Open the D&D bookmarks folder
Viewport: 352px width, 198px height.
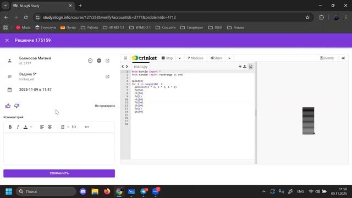(x=215, y=28)
